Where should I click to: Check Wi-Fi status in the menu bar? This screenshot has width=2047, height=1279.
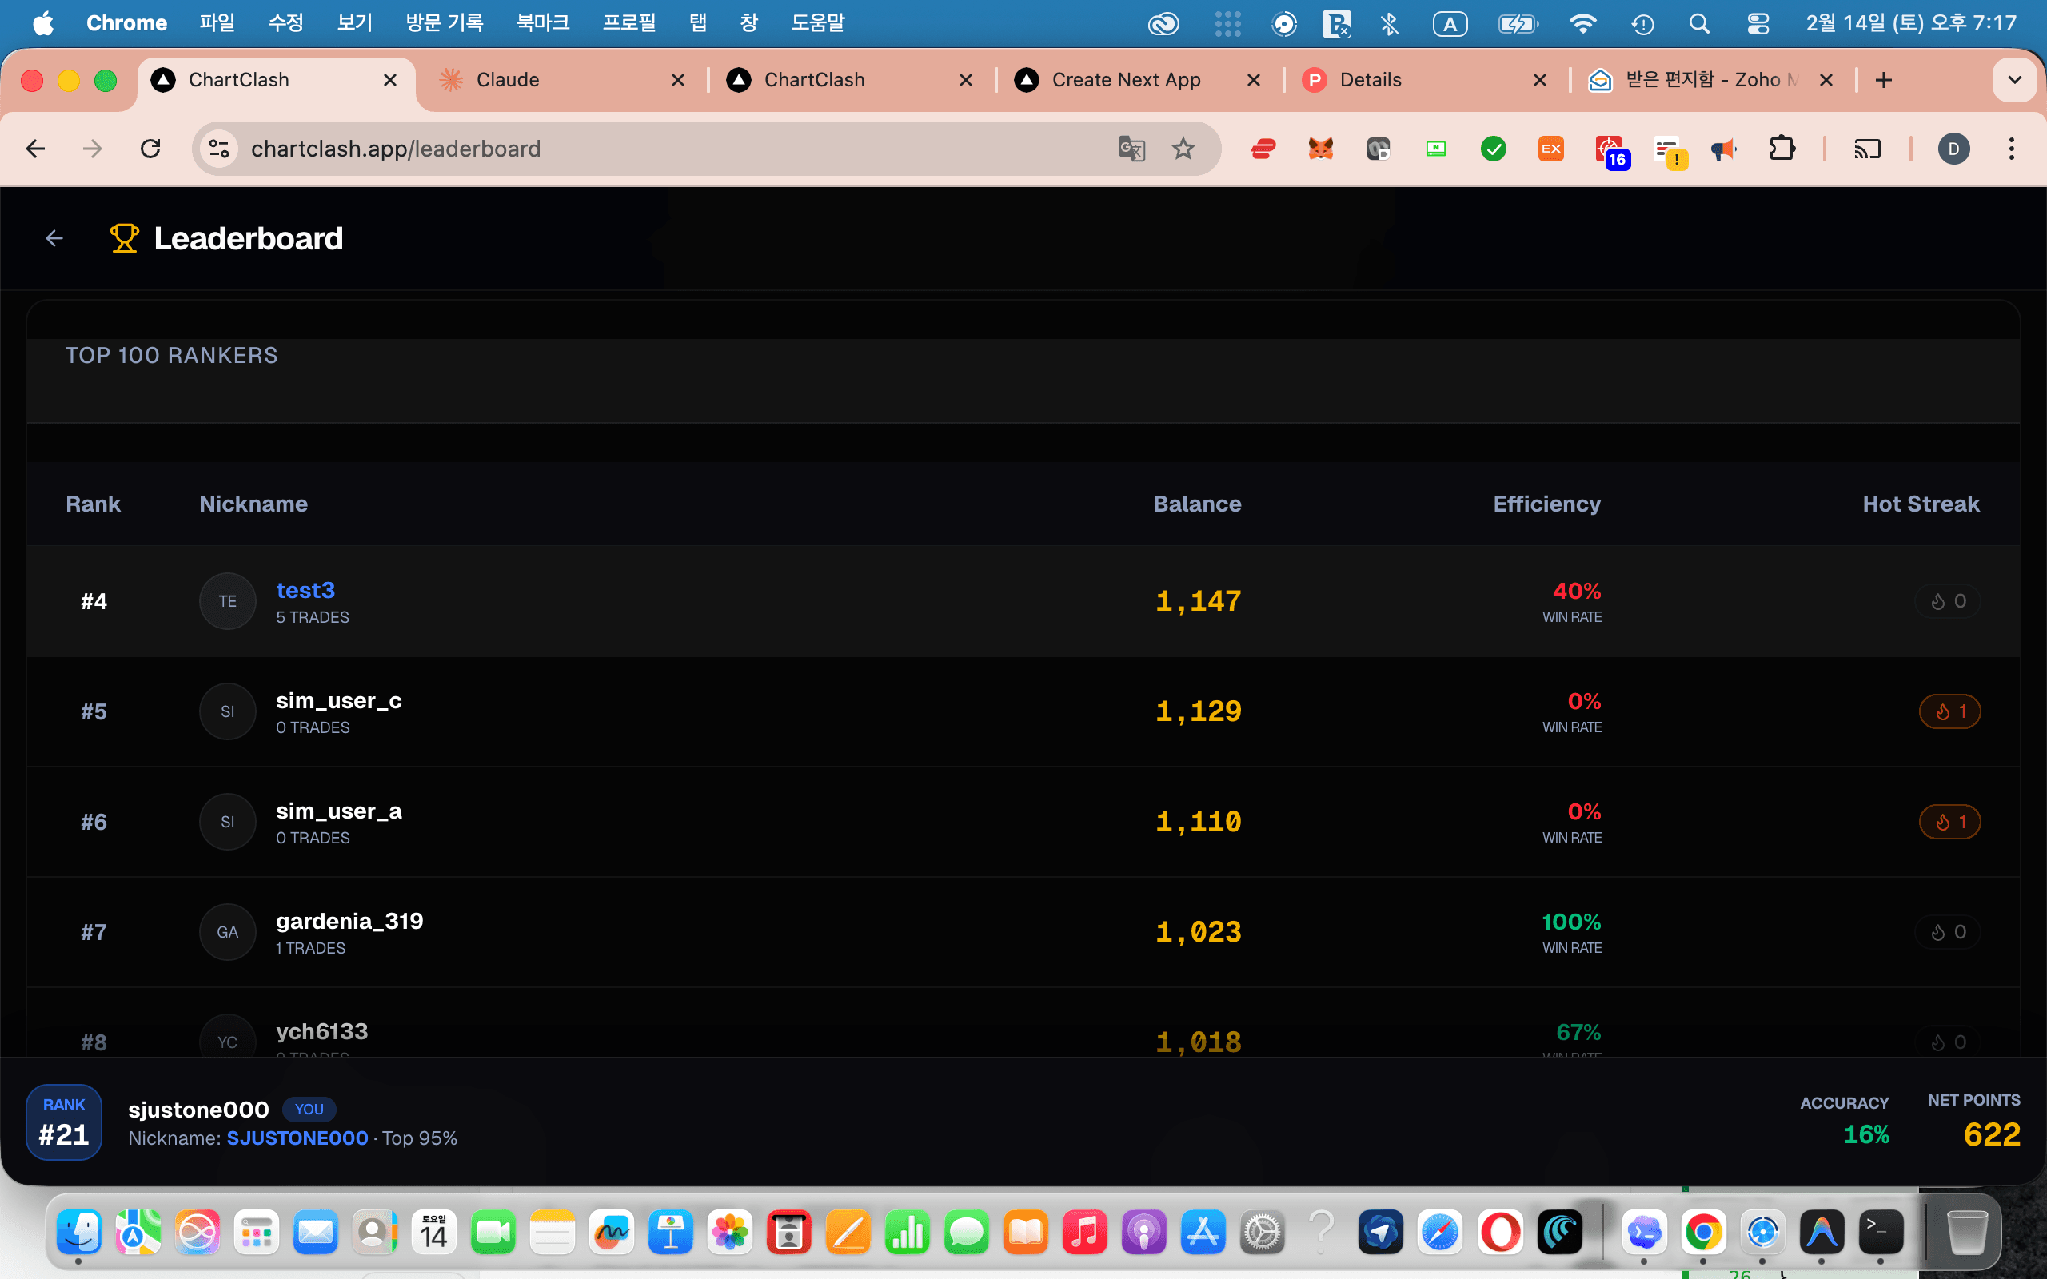click(x=1582, y=23)
